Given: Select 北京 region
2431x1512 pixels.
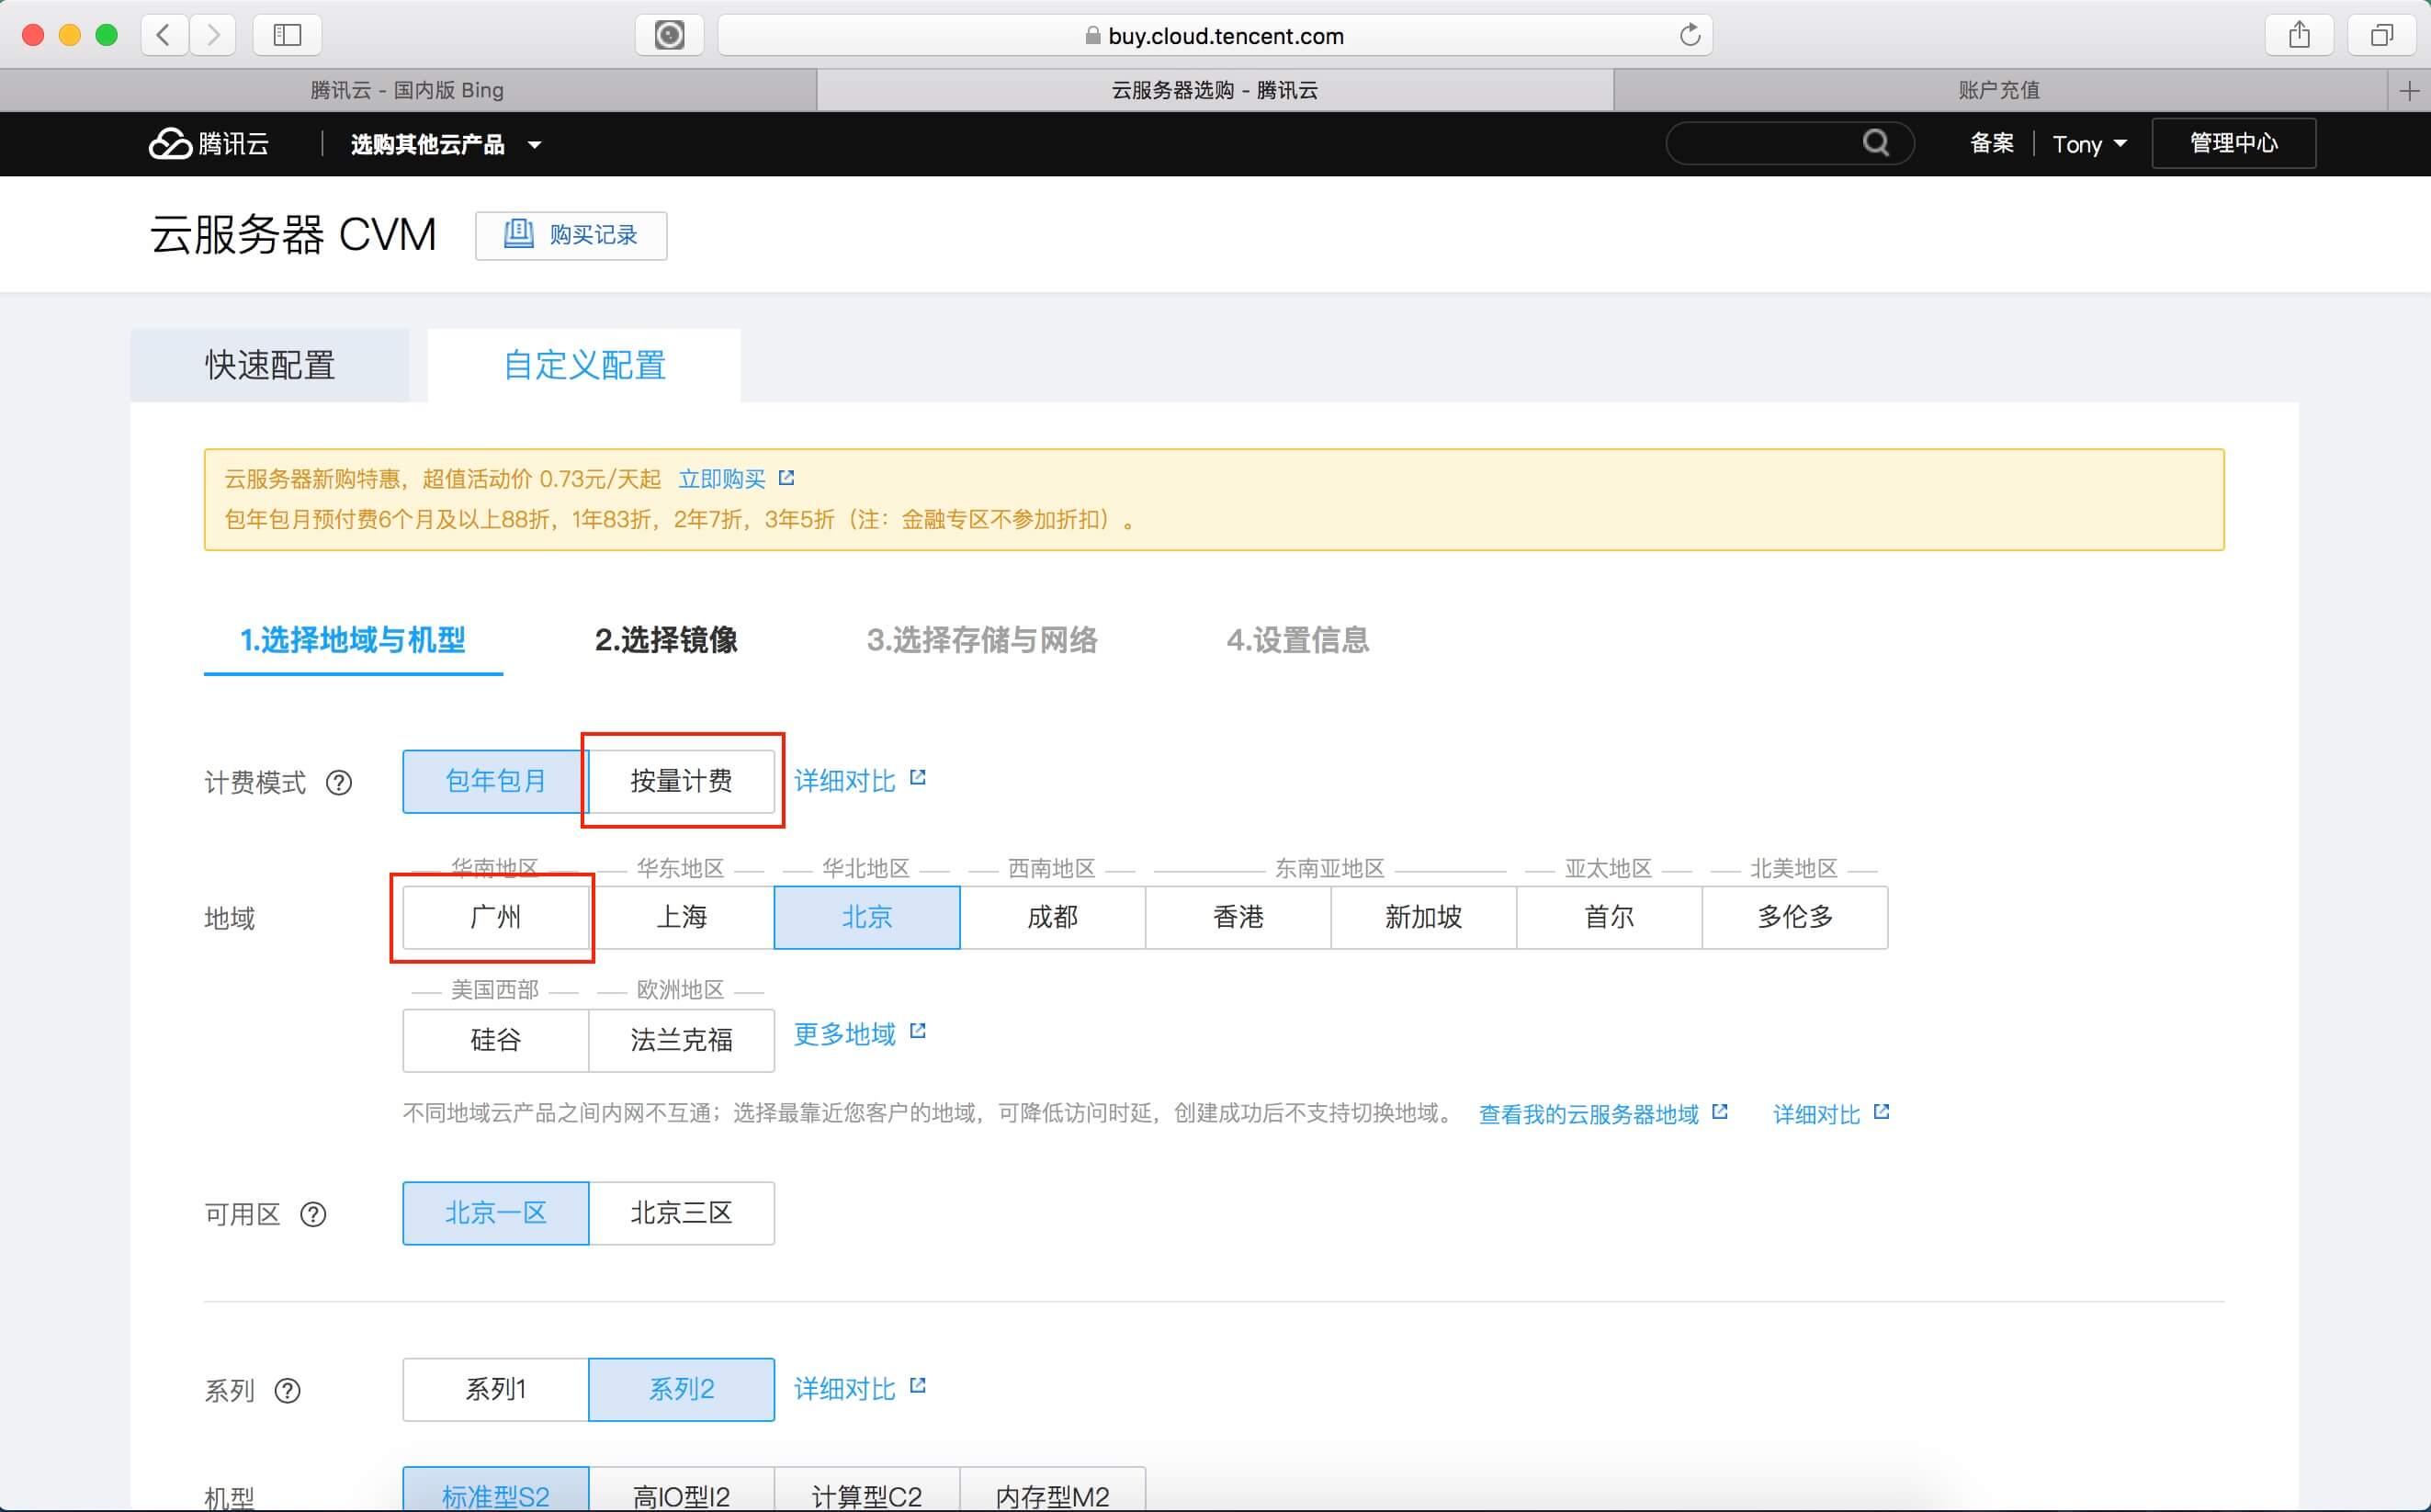Looking at the screenshot, I should (867, 917).
